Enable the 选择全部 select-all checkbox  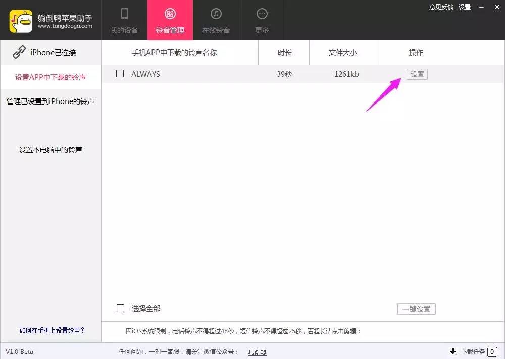(120, 308)
